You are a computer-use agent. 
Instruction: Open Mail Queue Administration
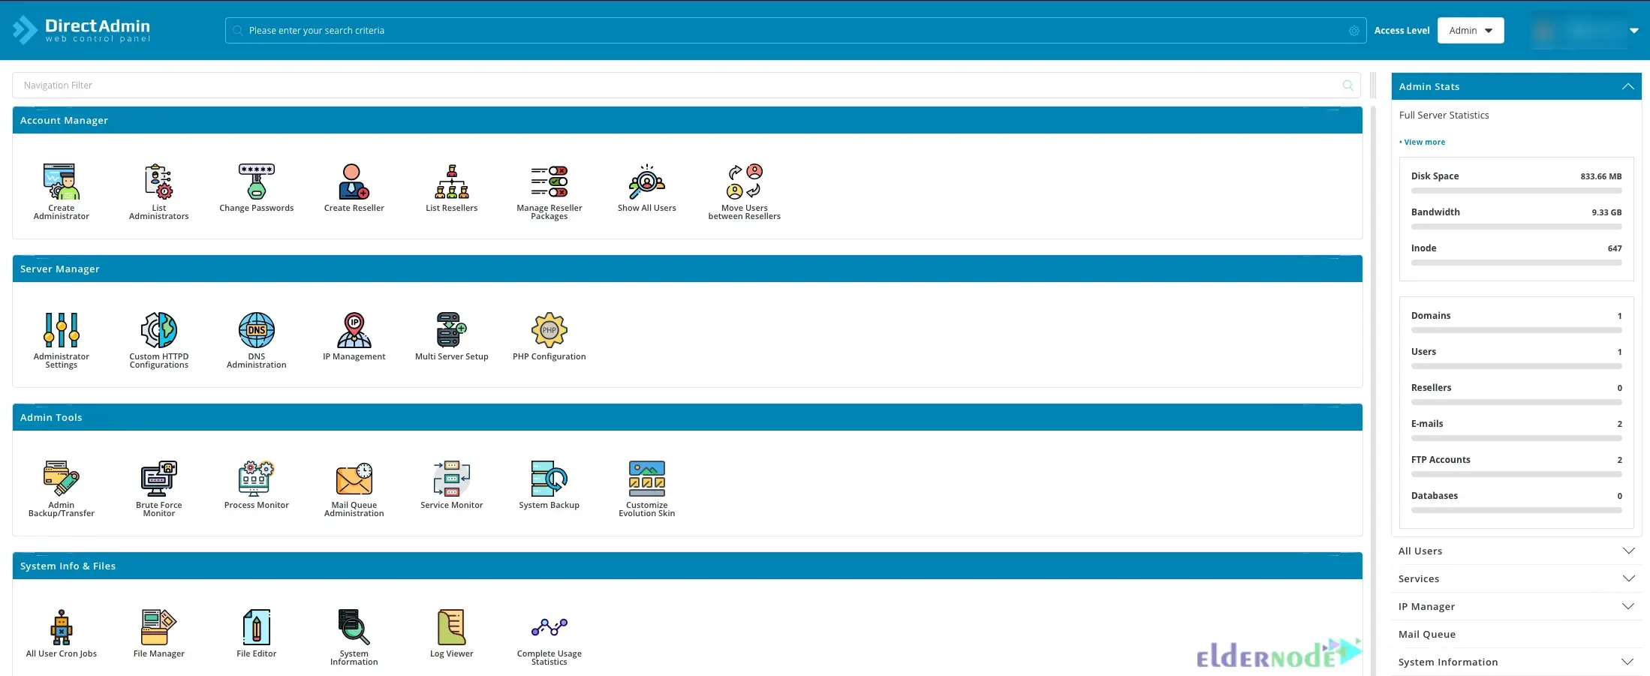[354, 484]
